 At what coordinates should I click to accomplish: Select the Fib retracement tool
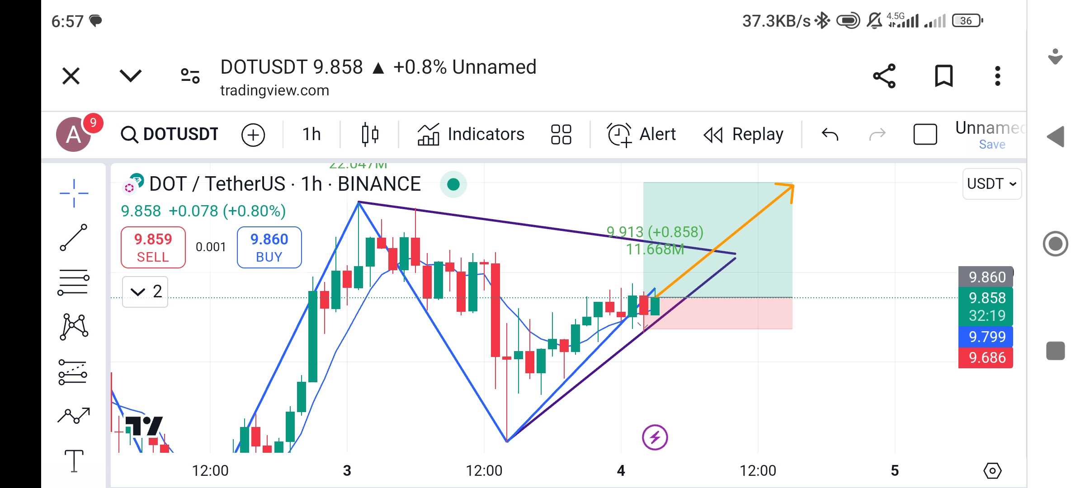coord(73,282)
